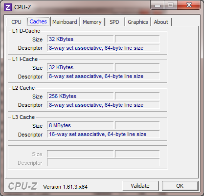The height and width of the screenshot is (196, 204).
Task: Minimize the CPU-Z window
Action: pyautogui.click(x=158, y=5)
